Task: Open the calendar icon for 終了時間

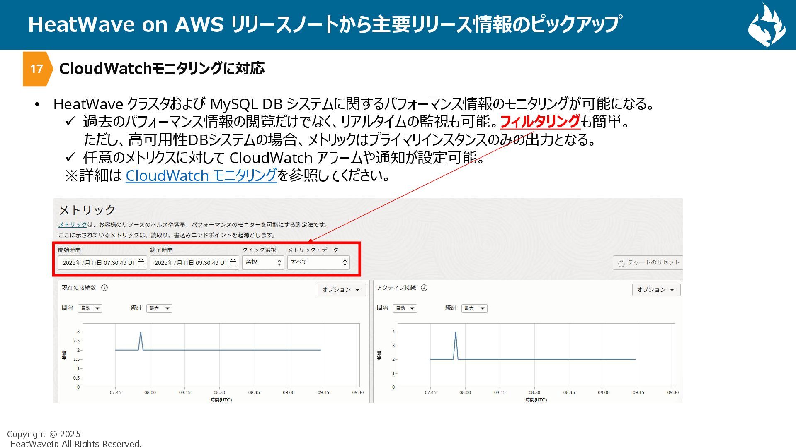Action: [233, 262]
